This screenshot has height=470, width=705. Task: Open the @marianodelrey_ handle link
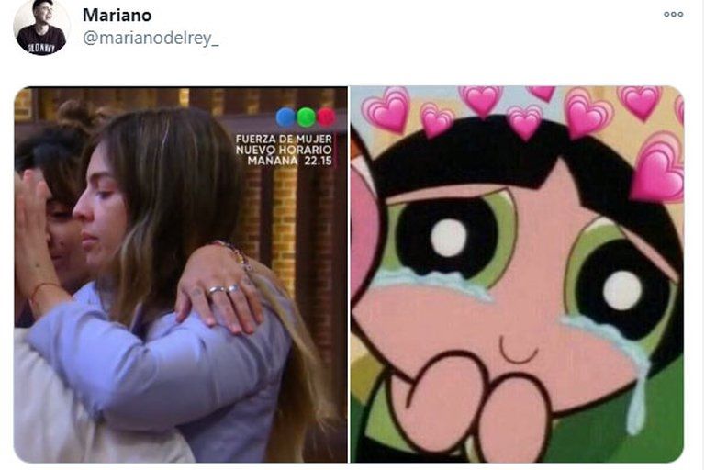pos(151,38)
